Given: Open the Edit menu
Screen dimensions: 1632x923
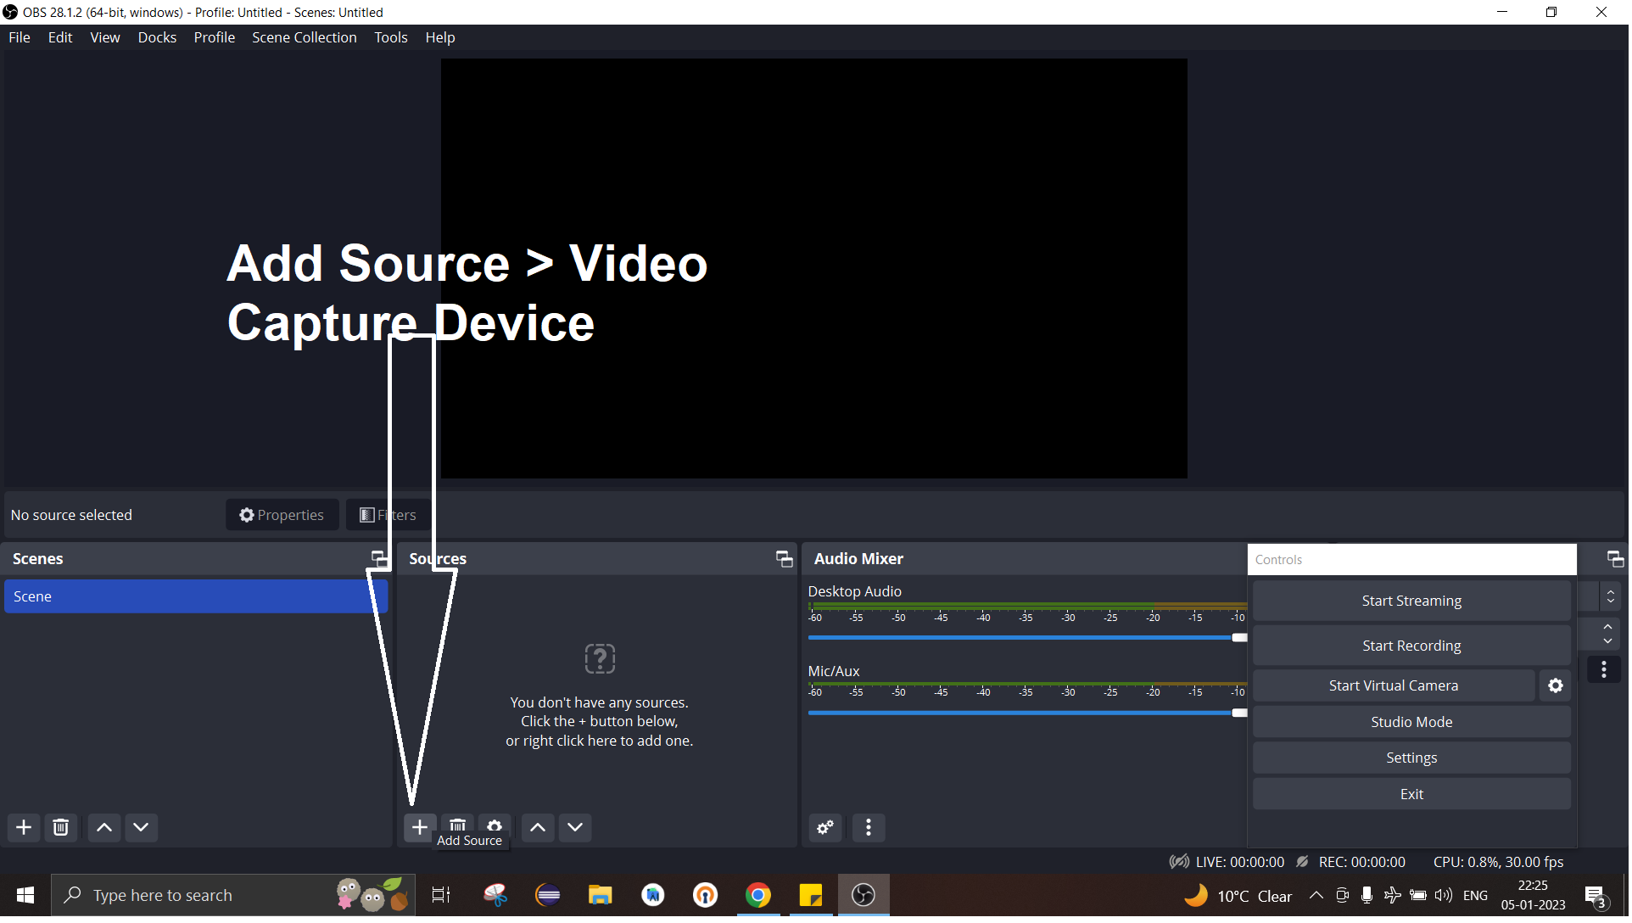Looking at the screenshot, I should point(60,37).
